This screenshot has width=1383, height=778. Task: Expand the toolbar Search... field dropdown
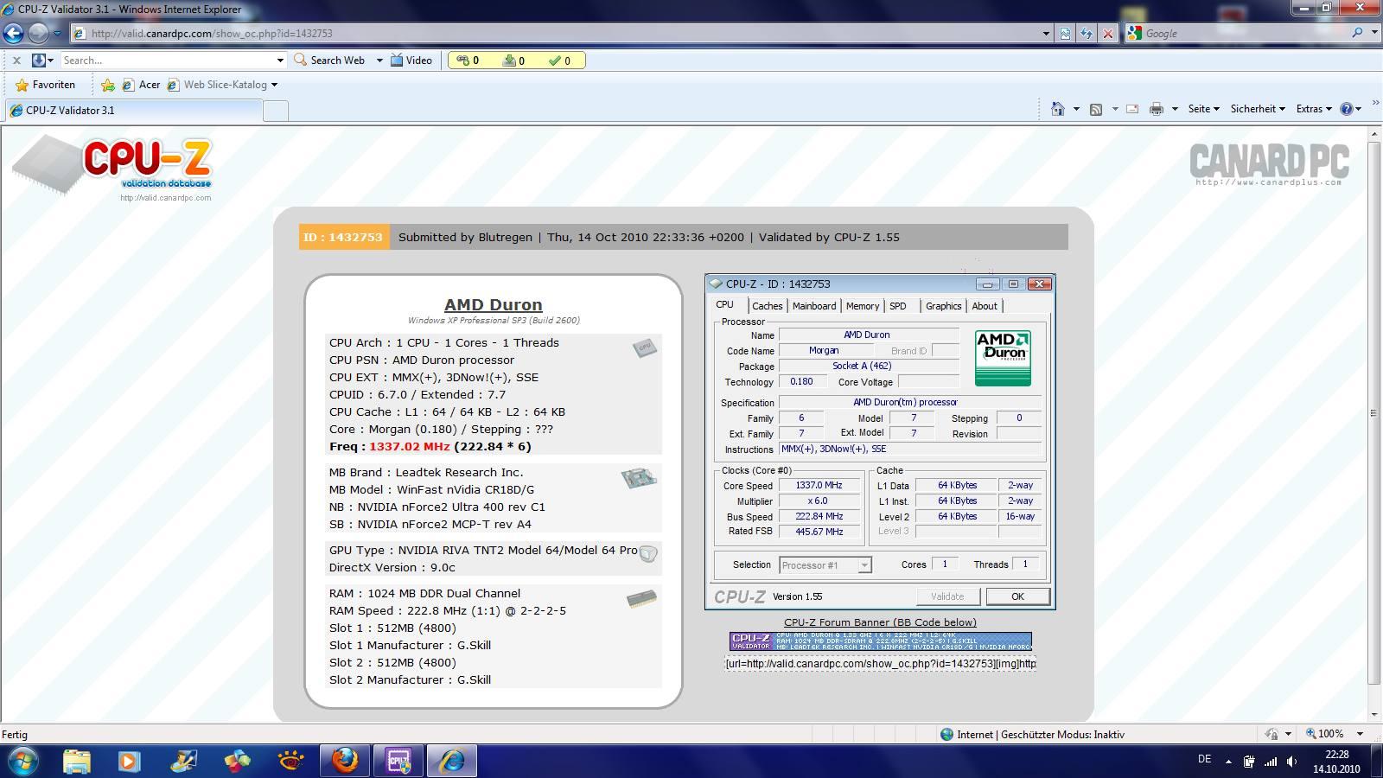[280, 61]
